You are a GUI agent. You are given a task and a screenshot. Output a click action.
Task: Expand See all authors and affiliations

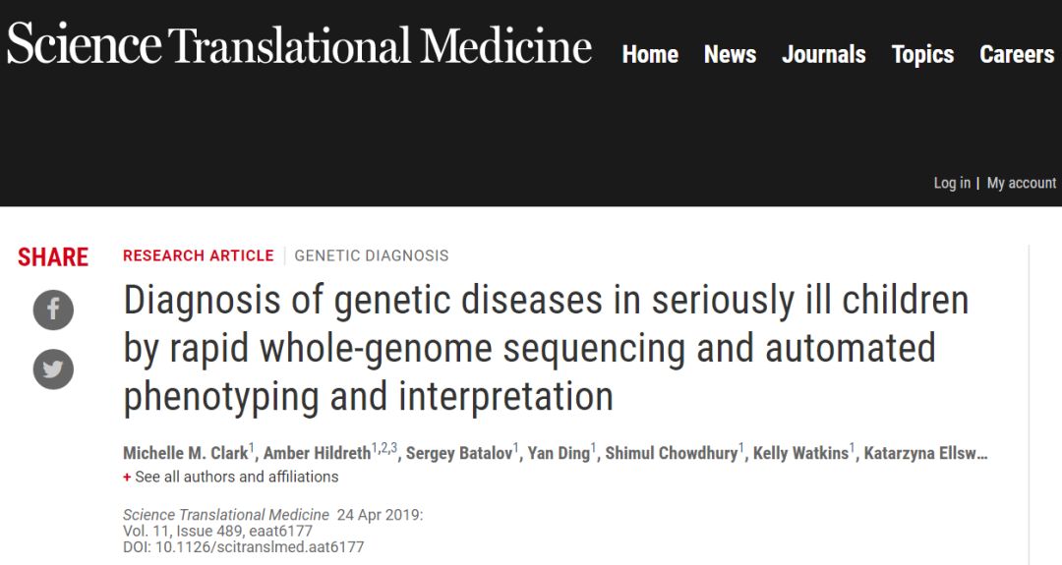coord(236,477)
